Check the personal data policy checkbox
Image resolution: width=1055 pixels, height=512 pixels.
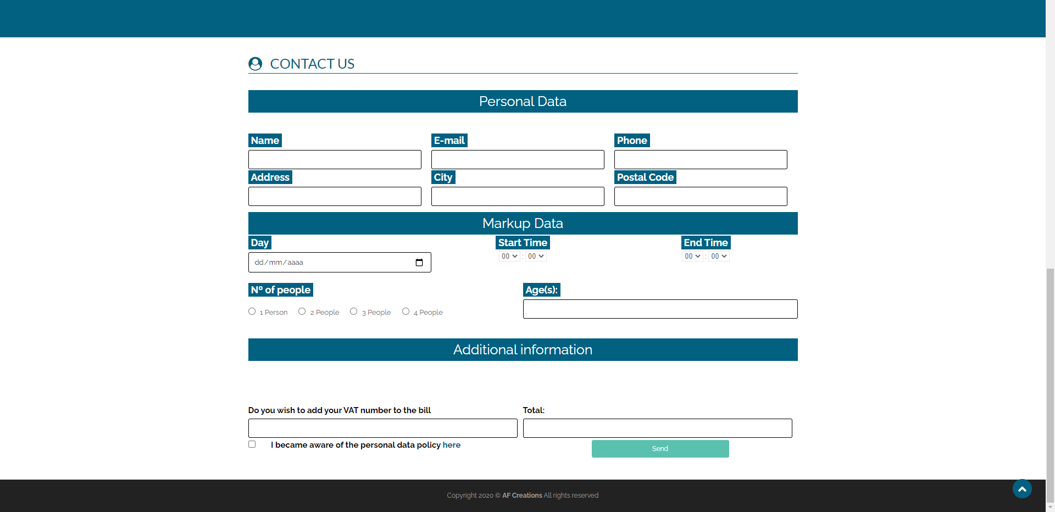(252, 444)
